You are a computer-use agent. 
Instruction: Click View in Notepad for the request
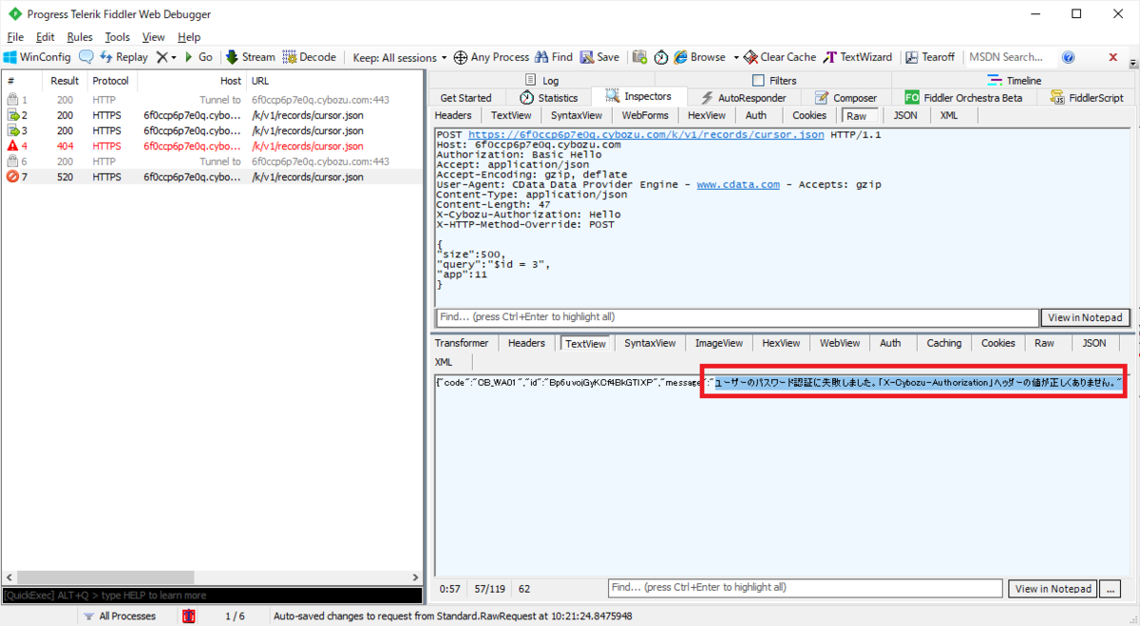pyautogui.click(x=1087, y=317)
